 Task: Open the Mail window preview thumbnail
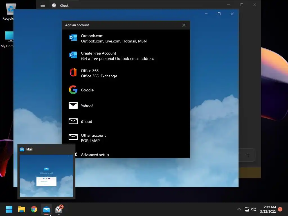(x=46, y=176)
